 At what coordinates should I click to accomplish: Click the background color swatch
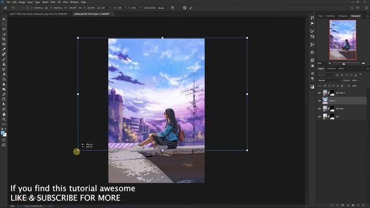pos(5,135)
